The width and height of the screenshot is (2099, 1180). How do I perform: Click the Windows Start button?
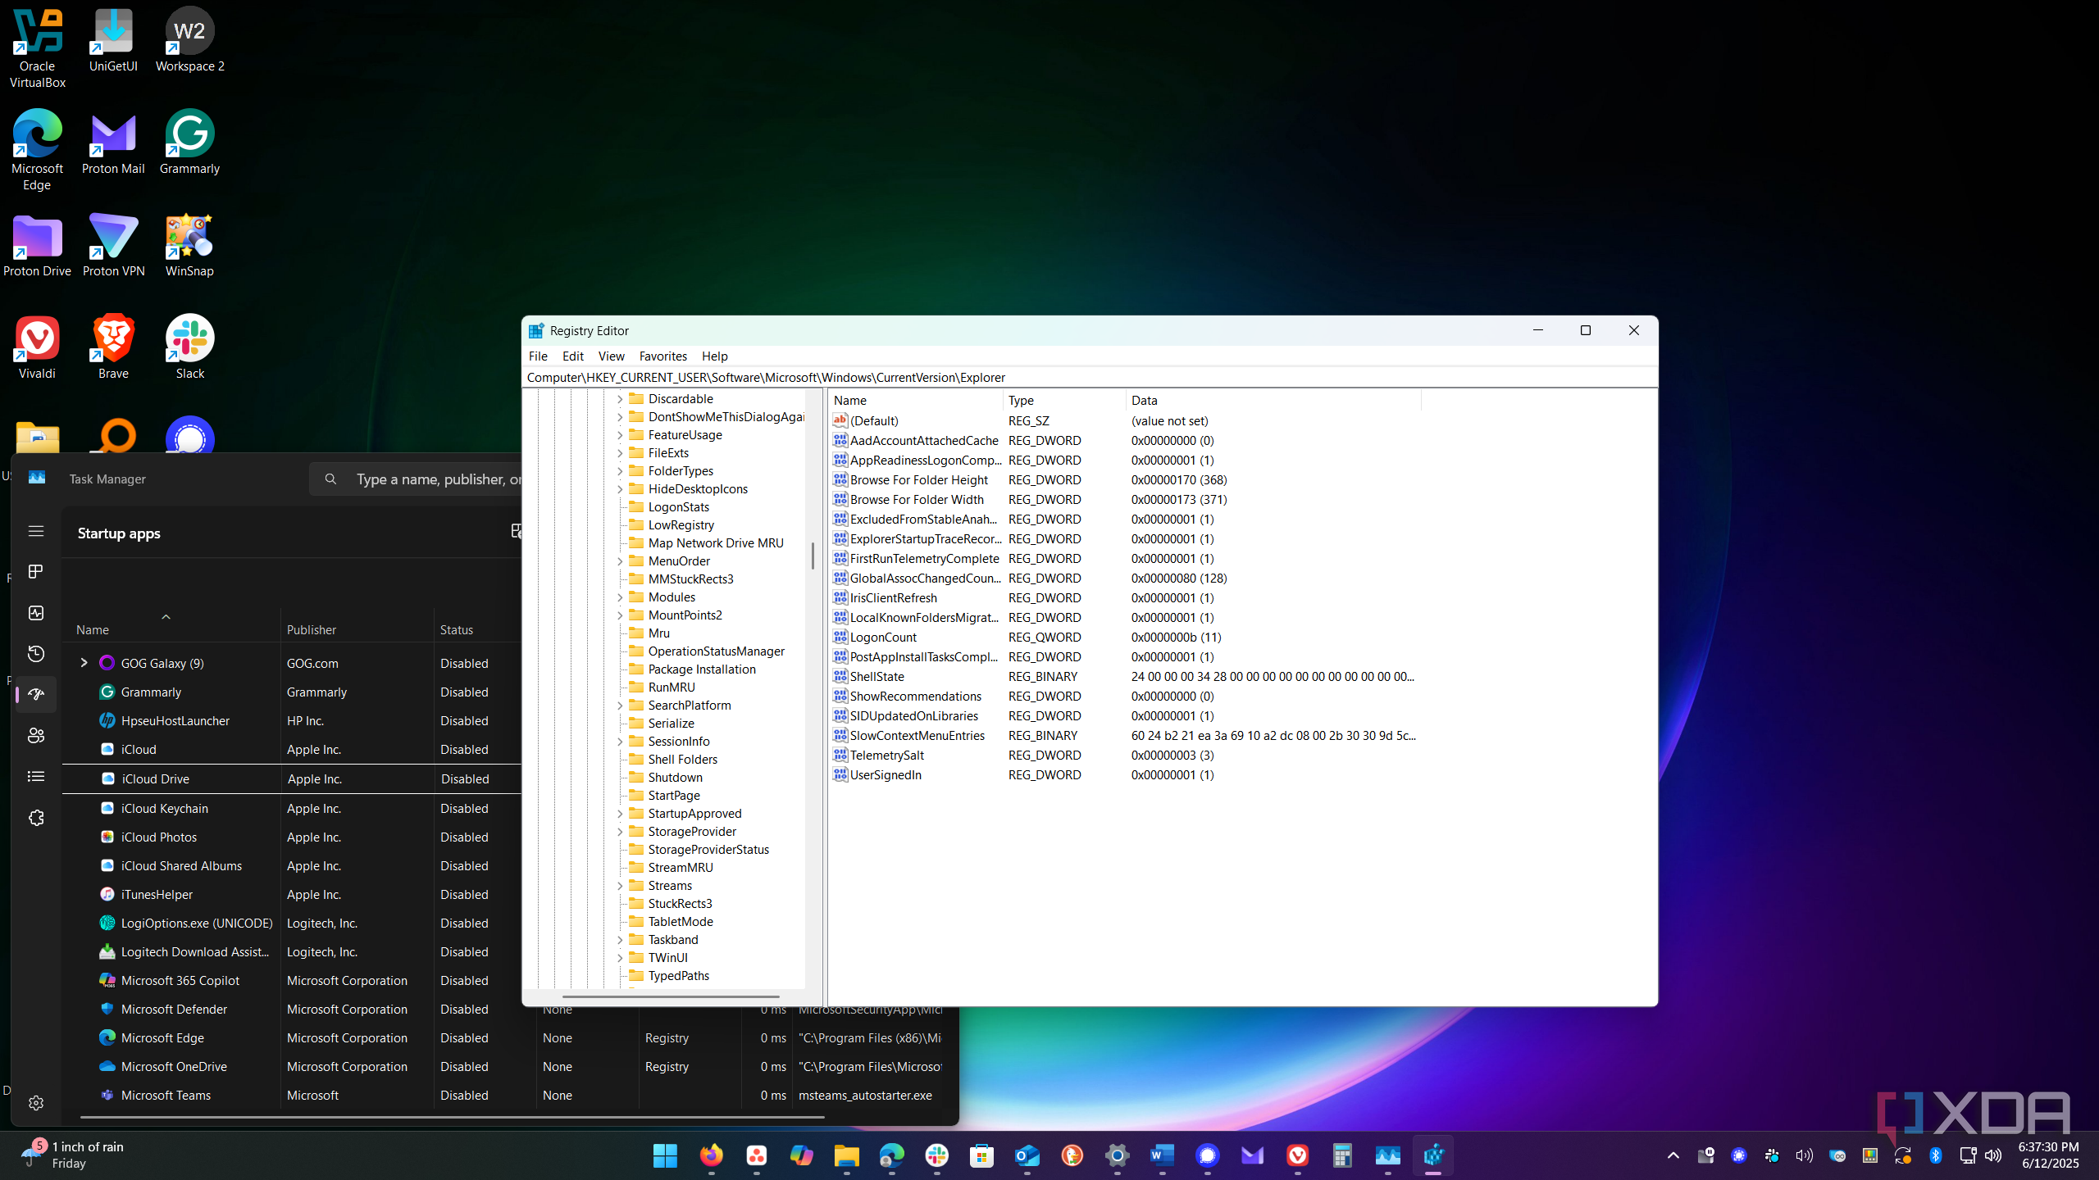tap(665, 1155)
